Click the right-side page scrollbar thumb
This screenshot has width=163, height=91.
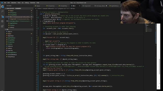point(159,66)
